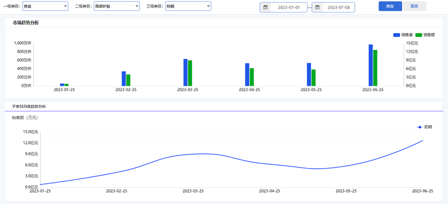Screen dimensions: 448x204
Task: Click the 15.0亿元 line chart axis label
Action: [30, 132]
